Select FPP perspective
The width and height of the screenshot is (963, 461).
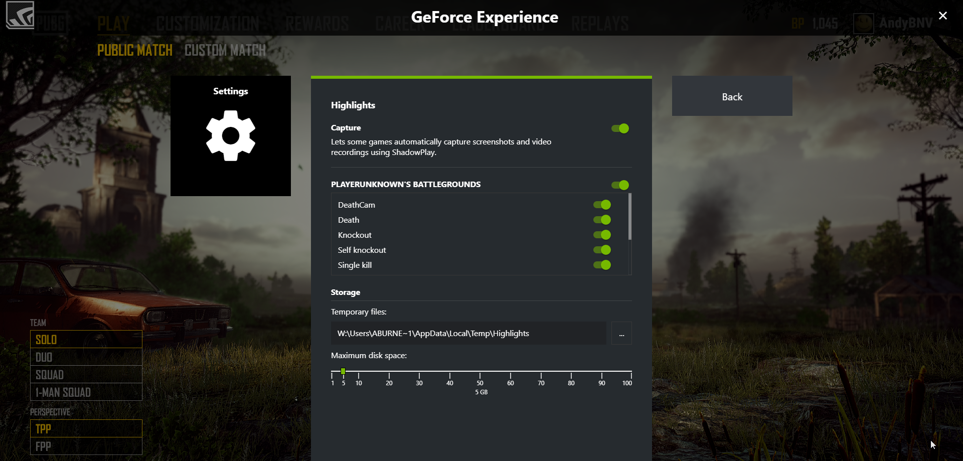[86, 446]
